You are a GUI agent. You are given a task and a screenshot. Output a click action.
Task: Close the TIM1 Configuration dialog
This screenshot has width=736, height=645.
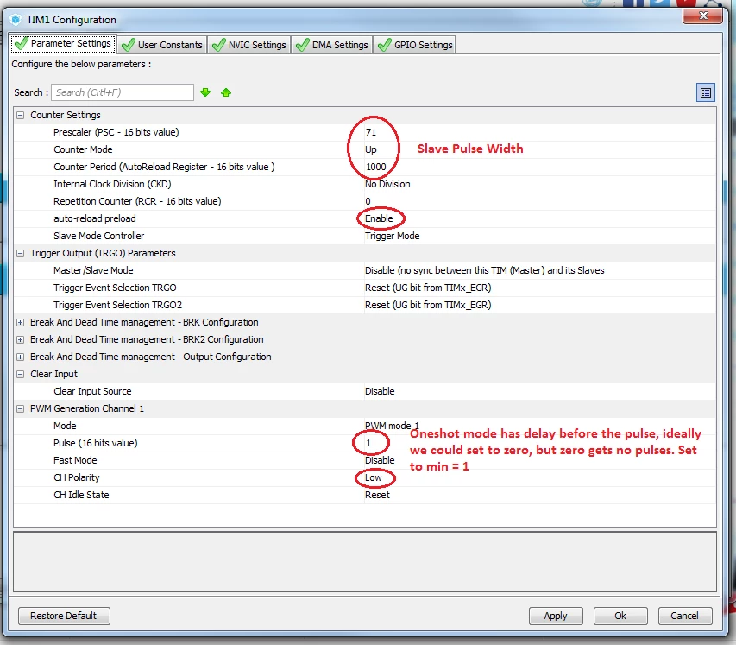702,16
